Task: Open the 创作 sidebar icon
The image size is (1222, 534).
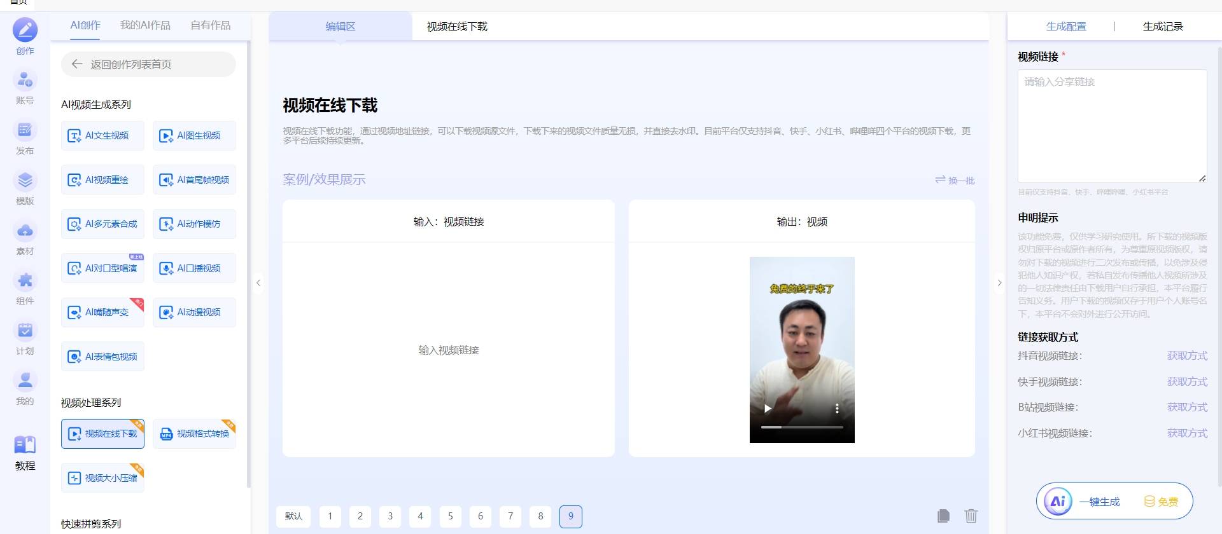Action: [x=25, y=30]
